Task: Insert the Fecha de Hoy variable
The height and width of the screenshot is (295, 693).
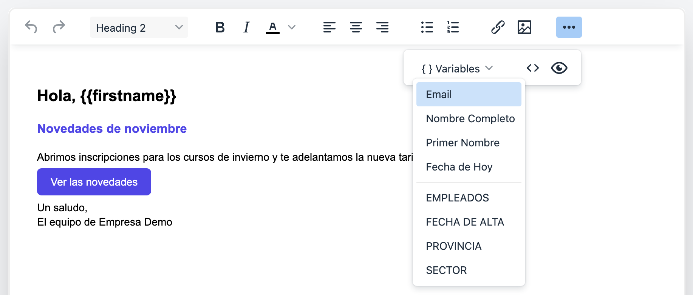Action: click(x=469, y=167)
